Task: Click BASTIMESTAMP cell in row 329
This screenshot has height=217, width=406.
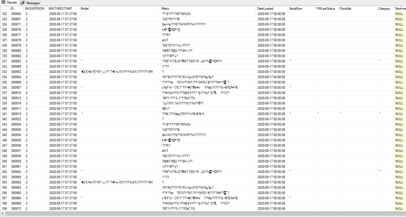Action: [63, 51]
